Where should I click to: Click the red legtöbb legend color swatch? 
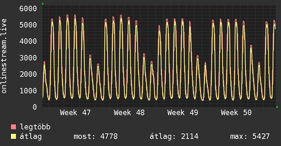click(x=14, y=127)
